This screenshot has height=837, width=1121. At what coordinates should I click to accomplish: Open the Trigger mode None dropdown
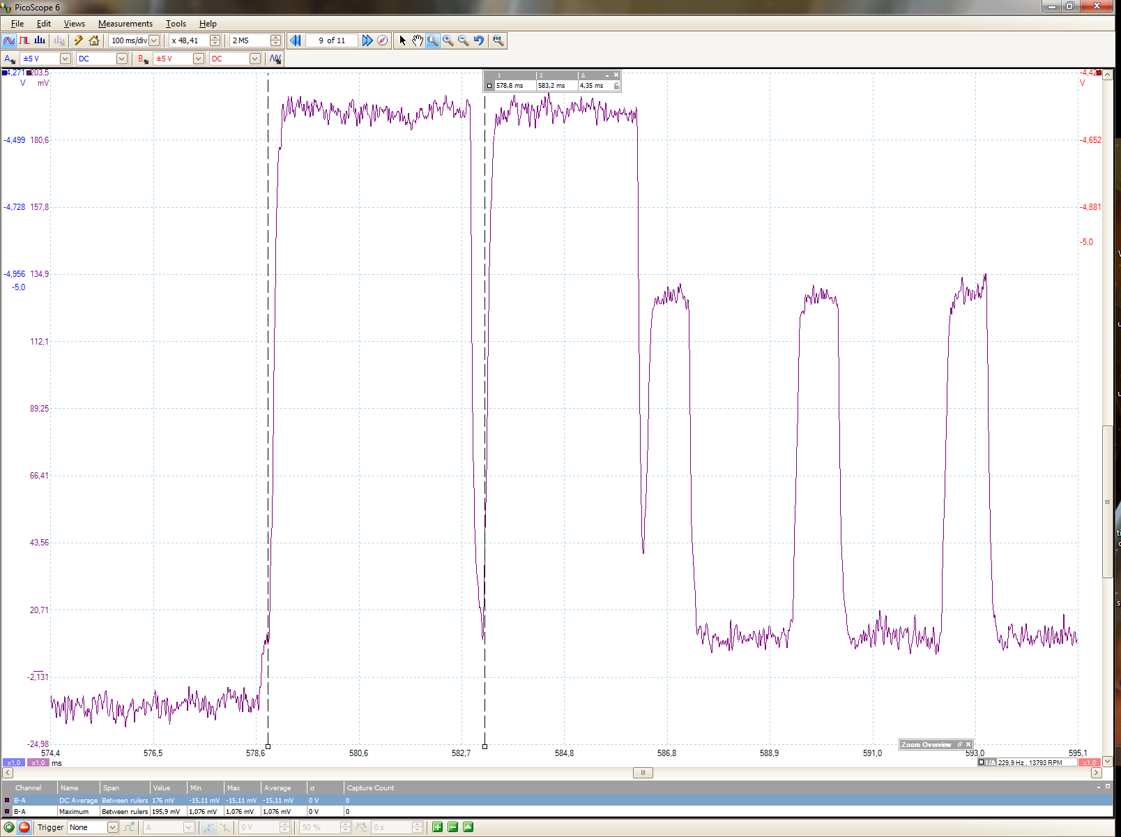(112, 827)
